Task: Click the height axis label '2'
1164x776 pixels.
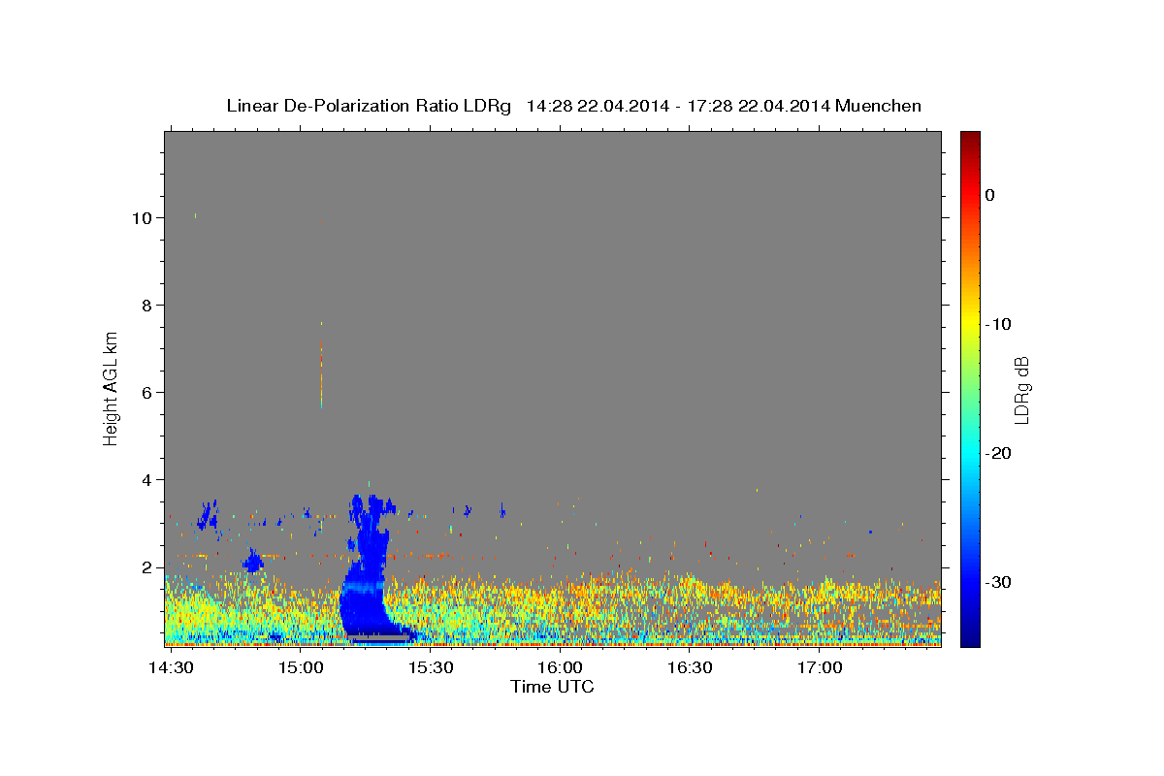Action: coord(147,567)
